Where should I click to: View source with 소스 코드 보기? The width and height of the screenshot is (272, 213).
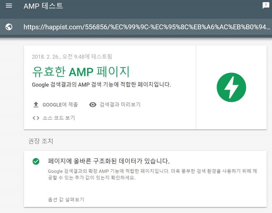59,118
